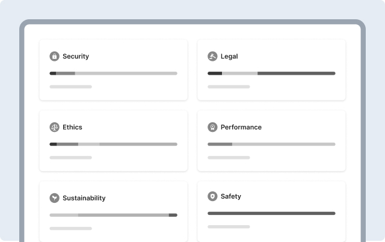Click the Performance progress bar

[x=271, y=144]
